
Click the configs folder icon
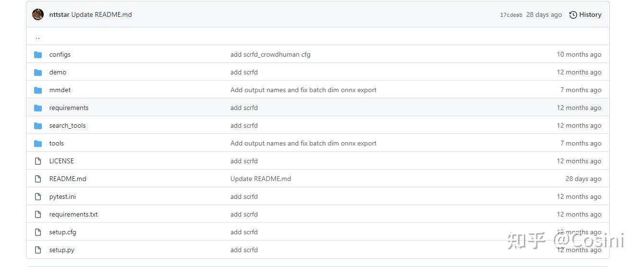[38, 55]
